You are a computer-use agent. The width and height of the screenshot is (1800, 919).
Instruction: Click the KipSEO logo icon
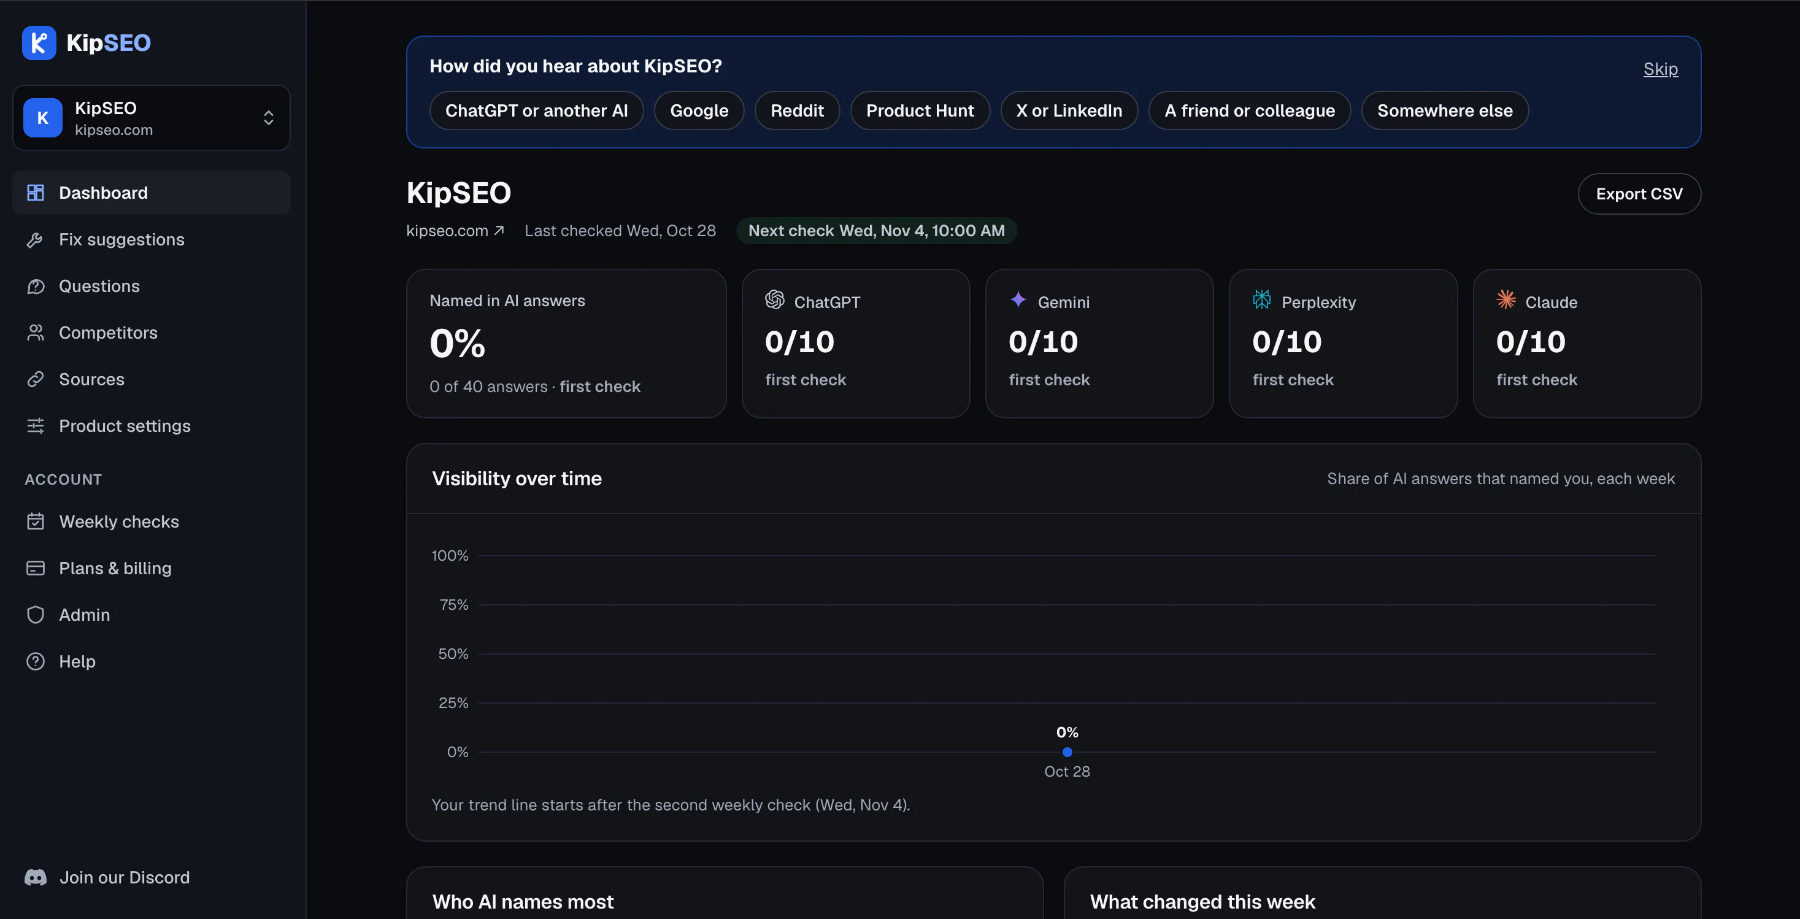click(x=39, y=42)
